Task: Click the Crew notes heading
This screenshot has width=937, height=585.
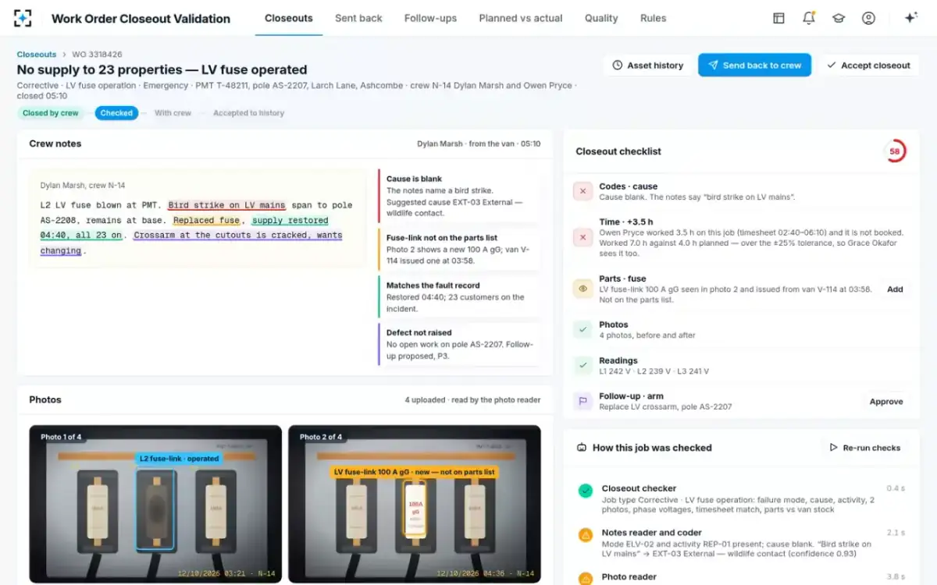Action: pyautogui.click(x=55, y=144)
